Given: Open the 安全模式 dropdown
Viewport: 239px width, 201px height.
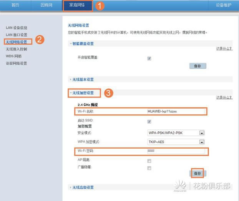Looking at the screenshot, I should pyautogui.click(x=176, y=133).
